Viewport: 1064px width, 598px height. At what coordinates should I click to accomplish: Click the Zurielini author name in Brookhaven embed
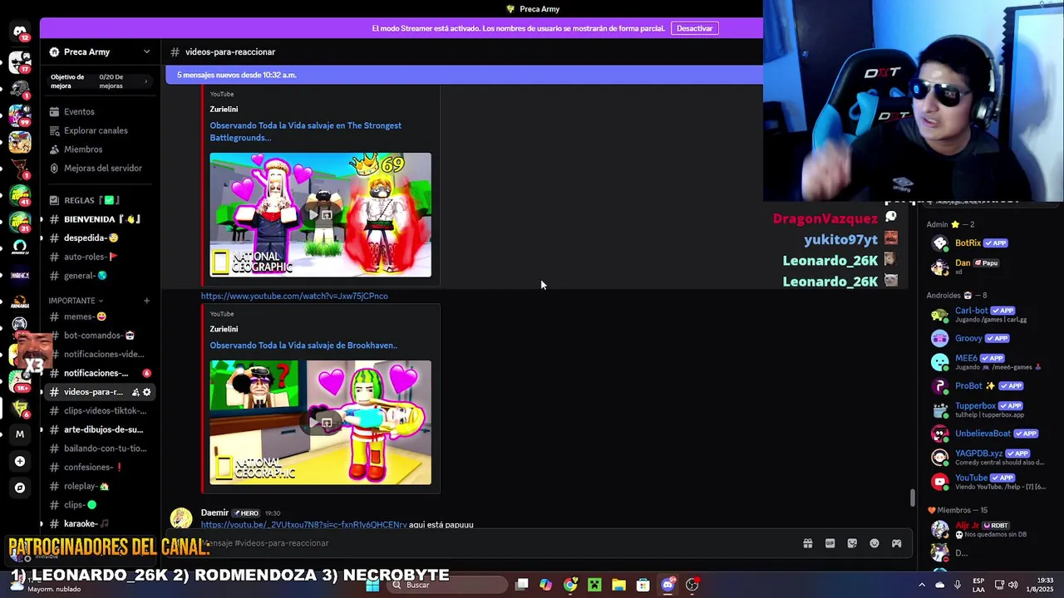(224, 329)
